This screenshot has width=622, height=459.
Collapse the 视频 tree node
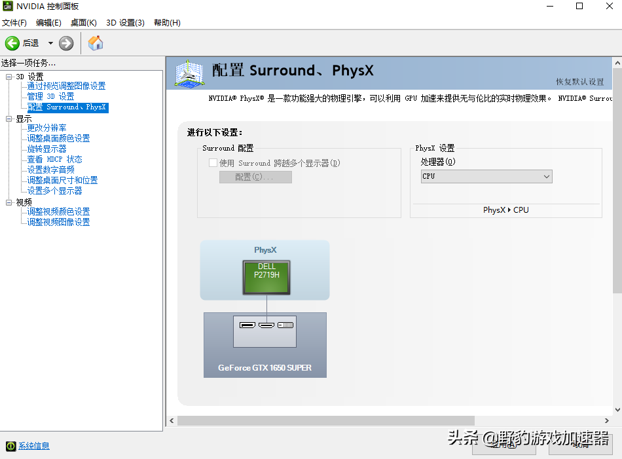click(x=9, y=202)
